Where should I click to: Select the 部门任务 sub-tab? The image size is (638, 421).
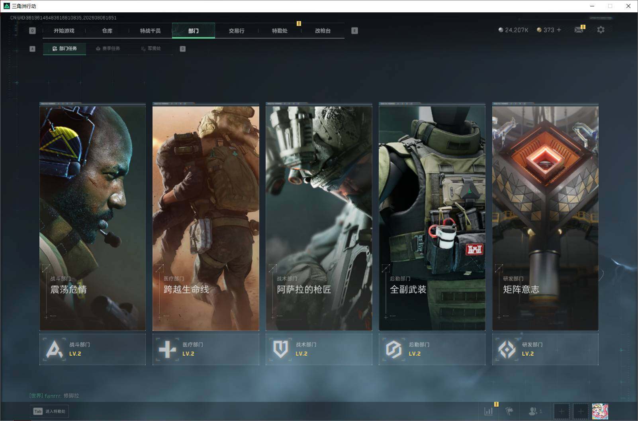tap(65, 49)
